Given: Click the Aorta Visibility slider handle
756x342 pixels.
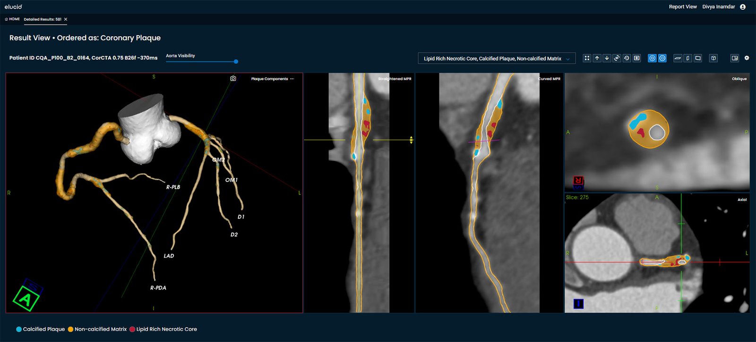Looking at the screenshot, I should pyautogui.click(x=236, y=61).
